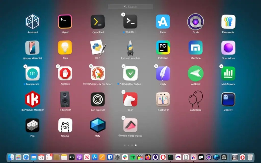The height and width of the screenshot is (163, 261).
Task: Open the Aloha app
Action: click(x=163, y=22)
